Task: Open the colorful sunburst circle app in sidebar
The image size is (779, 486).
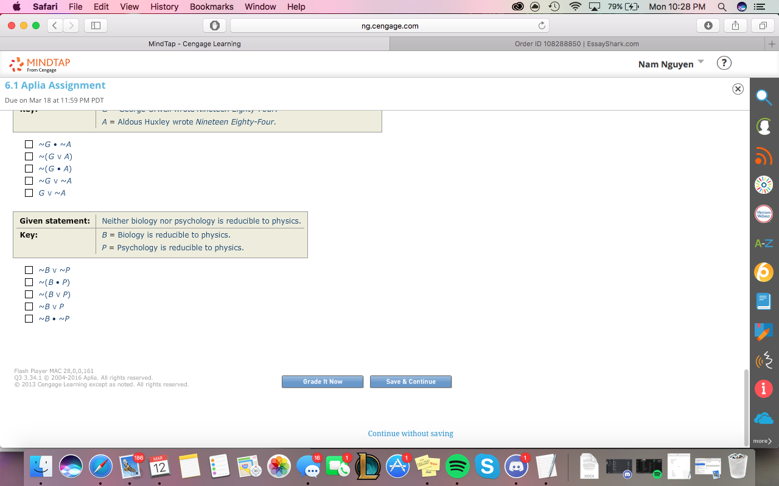Action: tap(764, 184)
